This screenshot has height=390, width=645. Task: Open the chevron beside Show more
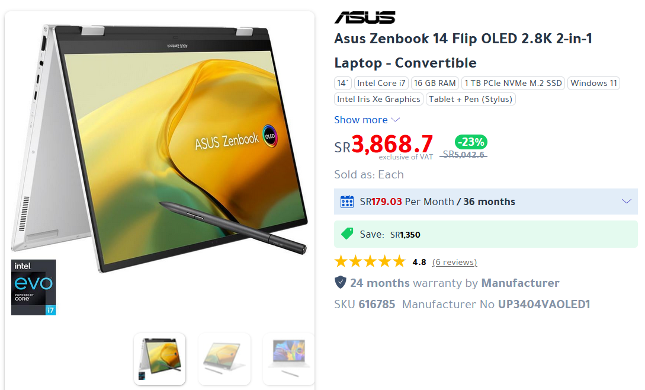395,120
